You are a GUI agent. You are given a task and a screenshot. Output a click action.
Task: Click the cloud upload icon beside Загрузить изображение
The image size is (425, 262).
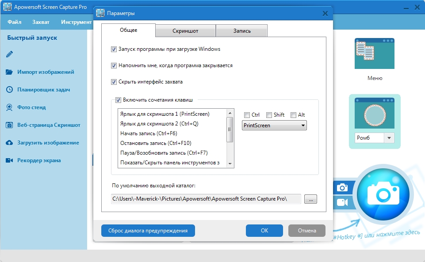point(9,143)
